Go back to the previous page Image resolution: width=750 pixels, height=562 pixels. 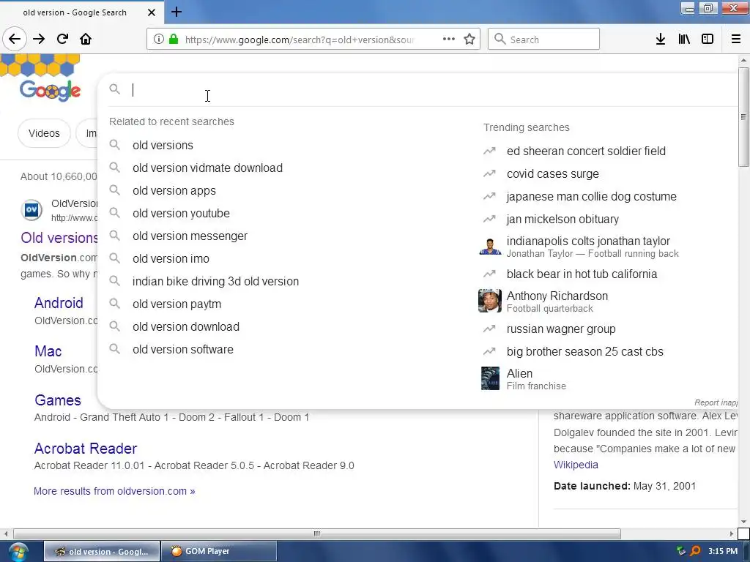coord(15,40)
